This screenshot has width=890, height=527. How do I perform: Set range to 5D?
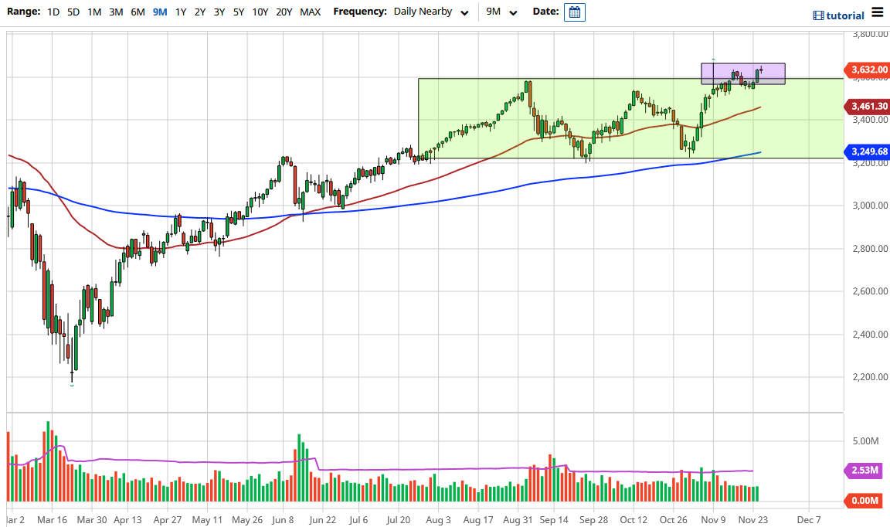pos(73,12)
